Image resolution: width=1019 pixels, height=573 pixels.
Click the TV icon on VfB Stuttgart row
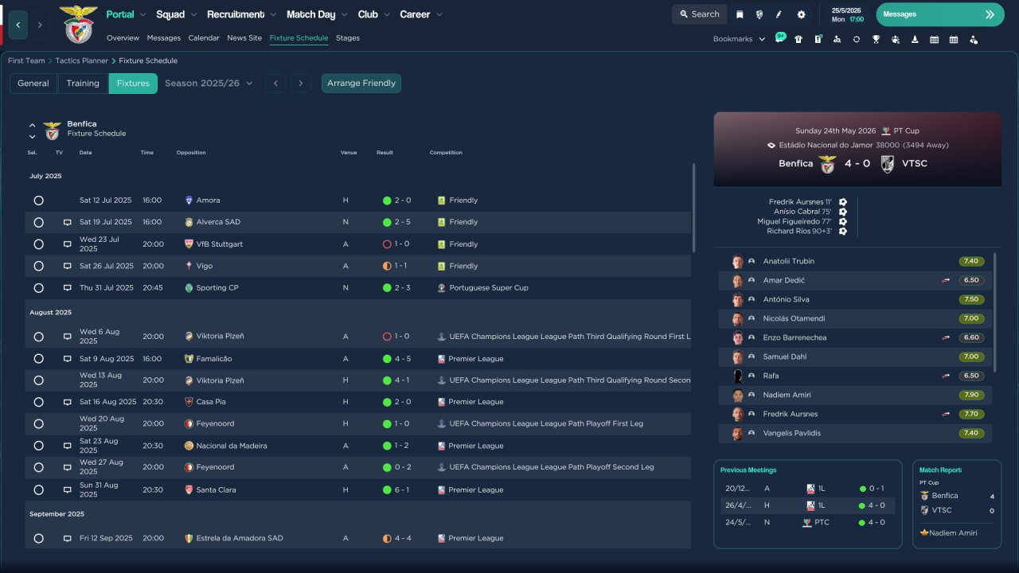(68, 244)
